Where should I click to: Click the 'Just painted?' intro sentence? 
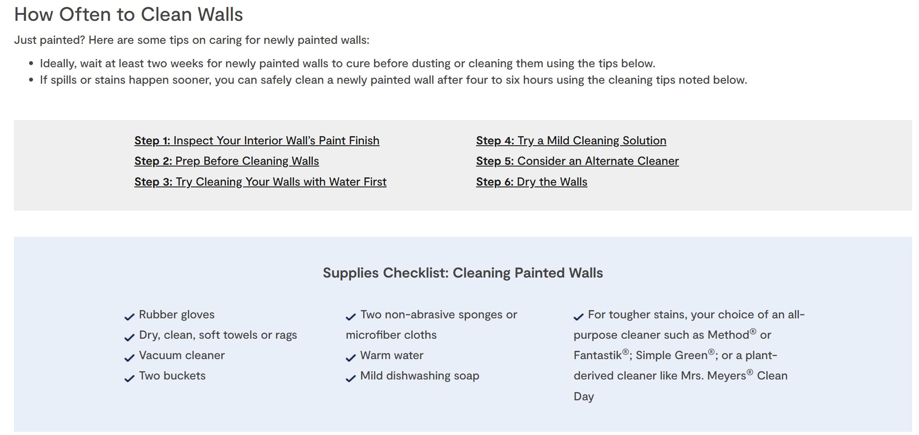pyautogui.click(x=192, y=40)
